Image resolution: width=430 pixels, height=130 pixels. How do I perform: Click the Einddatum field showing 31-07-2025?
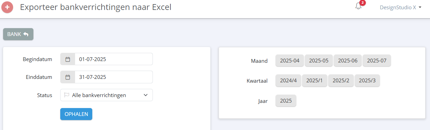(114, 77)
